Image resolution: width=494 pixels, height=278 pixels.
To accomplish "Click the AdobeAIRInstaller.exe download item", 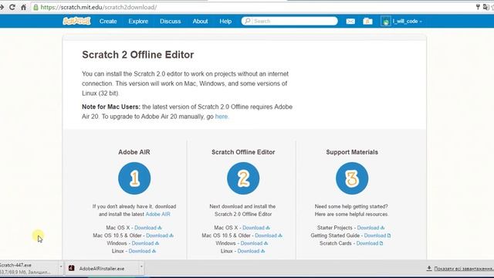I will click(x=101, y=269).
